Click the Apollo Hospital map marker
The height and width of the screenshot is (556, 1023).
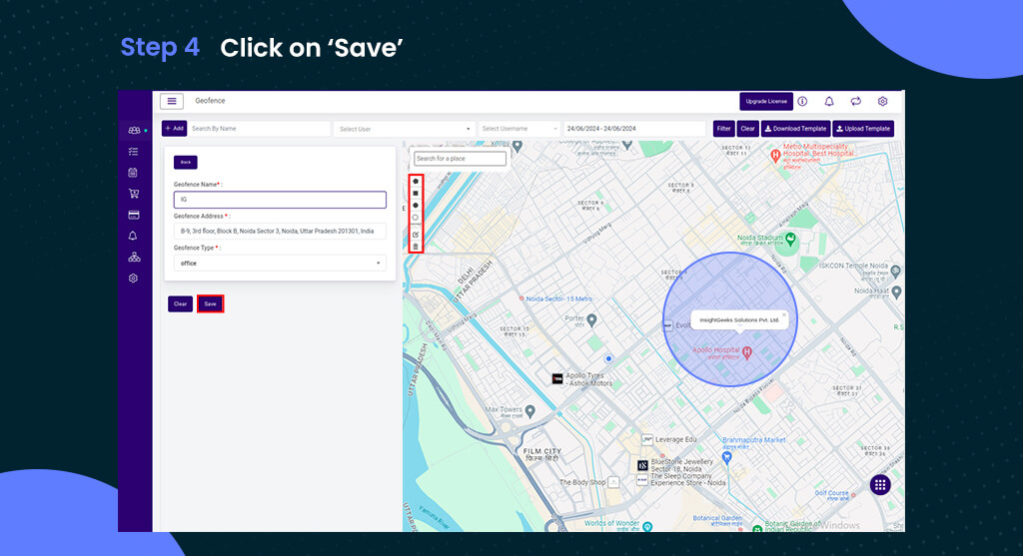click(747, 352)
